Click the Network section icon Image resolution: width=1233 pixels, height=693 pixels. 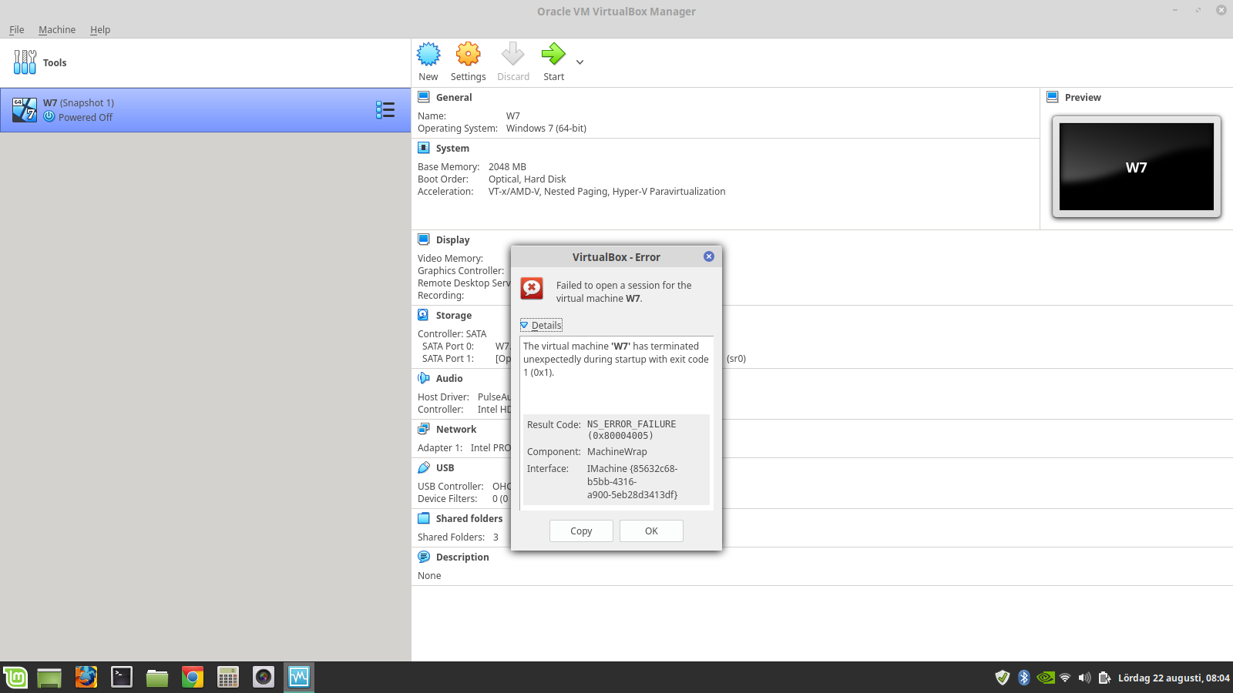point(424,429)
